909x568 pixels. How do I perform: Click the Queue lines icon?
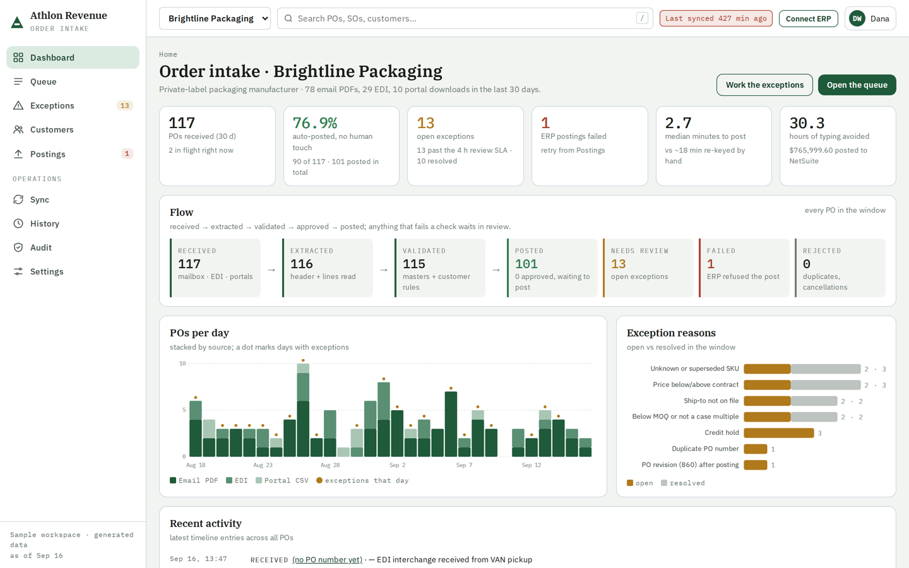(18, 81)
